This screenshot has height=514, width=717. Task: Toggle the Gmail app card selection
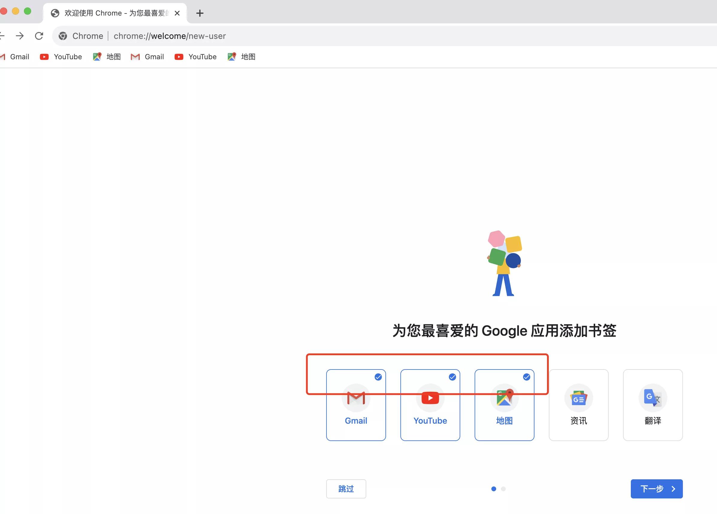point(356,405)
